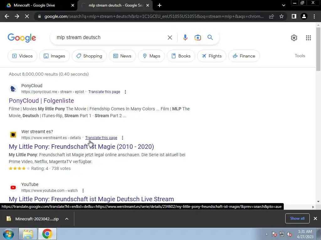Viewport: 321px width, 240px height.
Task: Stop loading the page
Action: (27, 16)
